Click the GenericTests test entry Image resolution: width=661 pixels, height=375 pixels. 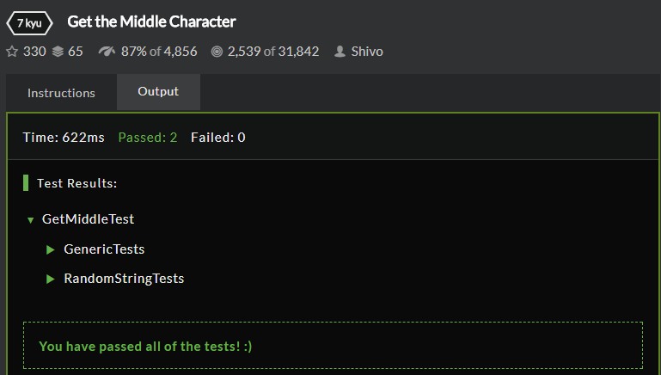[104, 249]
